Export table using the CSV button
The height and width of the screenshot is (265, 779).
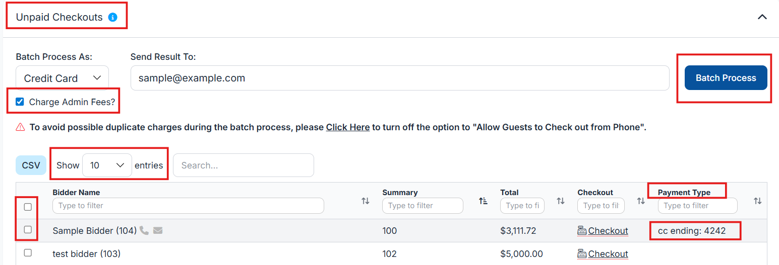pos(31,165)
